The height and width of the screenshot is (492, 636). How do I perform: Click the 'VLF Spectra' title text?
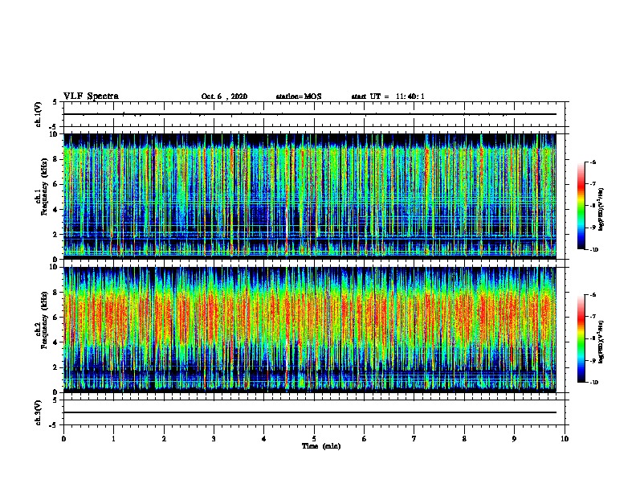tap(92, 96)
